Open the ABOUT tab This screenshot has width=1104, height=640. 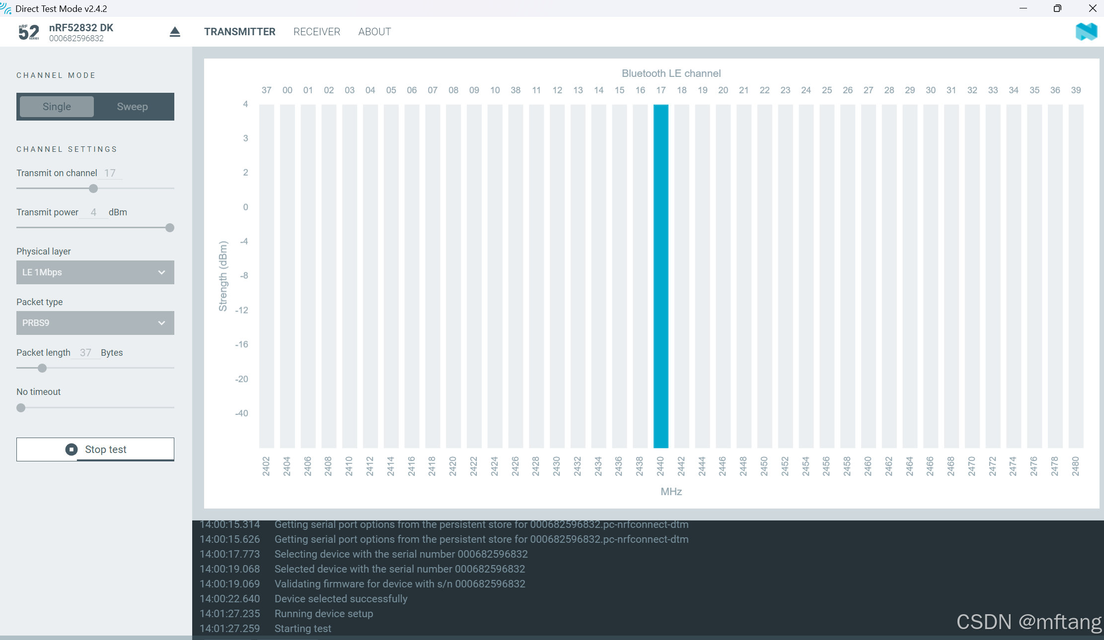pyautogui.click(x=374, y=32)
